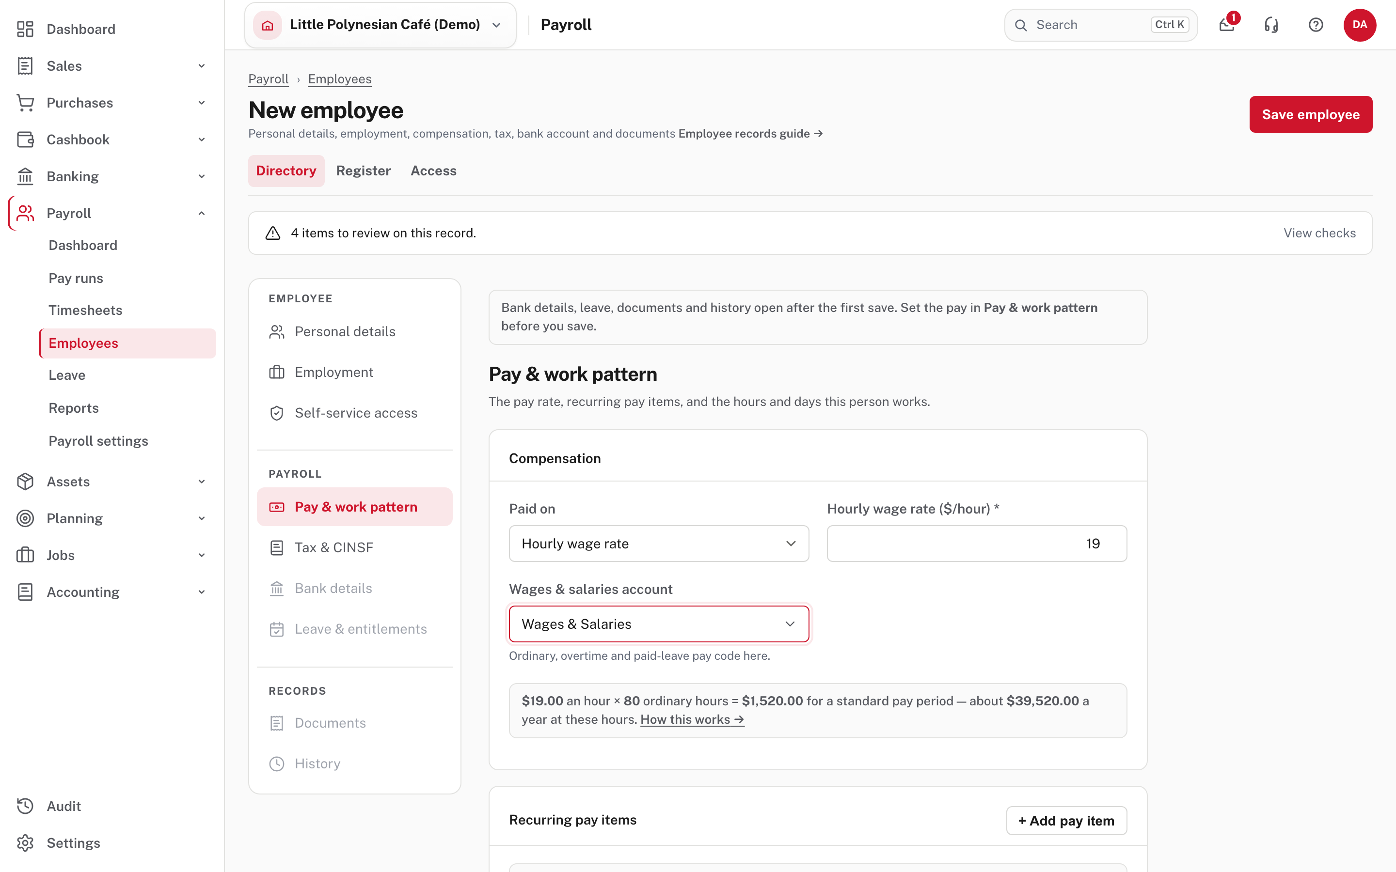Open Settings via the gear icon
The height and width of the screenshot is (872, 1396).
(x=25, y=842)
